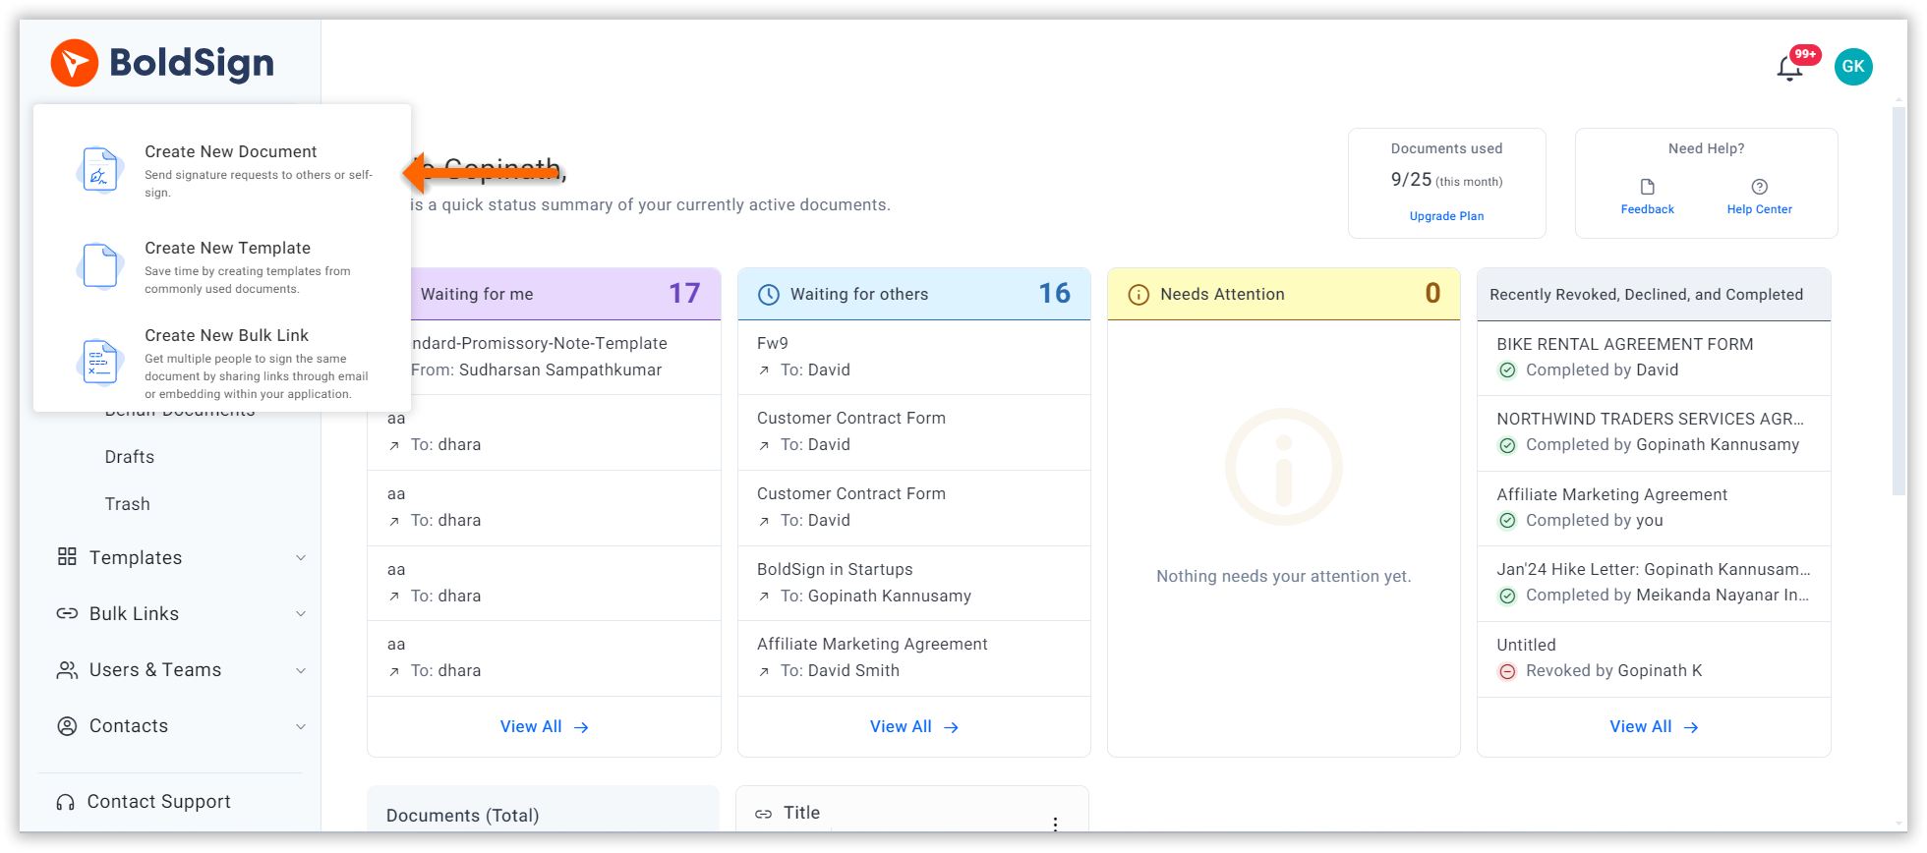Select Create New Bulk Link option
Image resolution: width=1927 pixels, height=853 pixels.
(222, 363)
